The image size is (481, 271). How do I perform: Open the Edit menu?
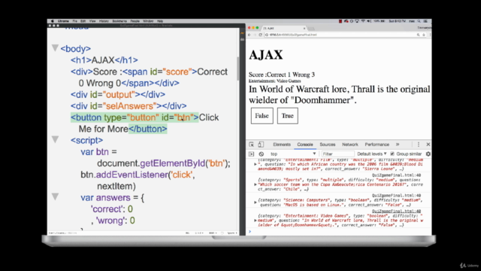[x=83, y=21]
